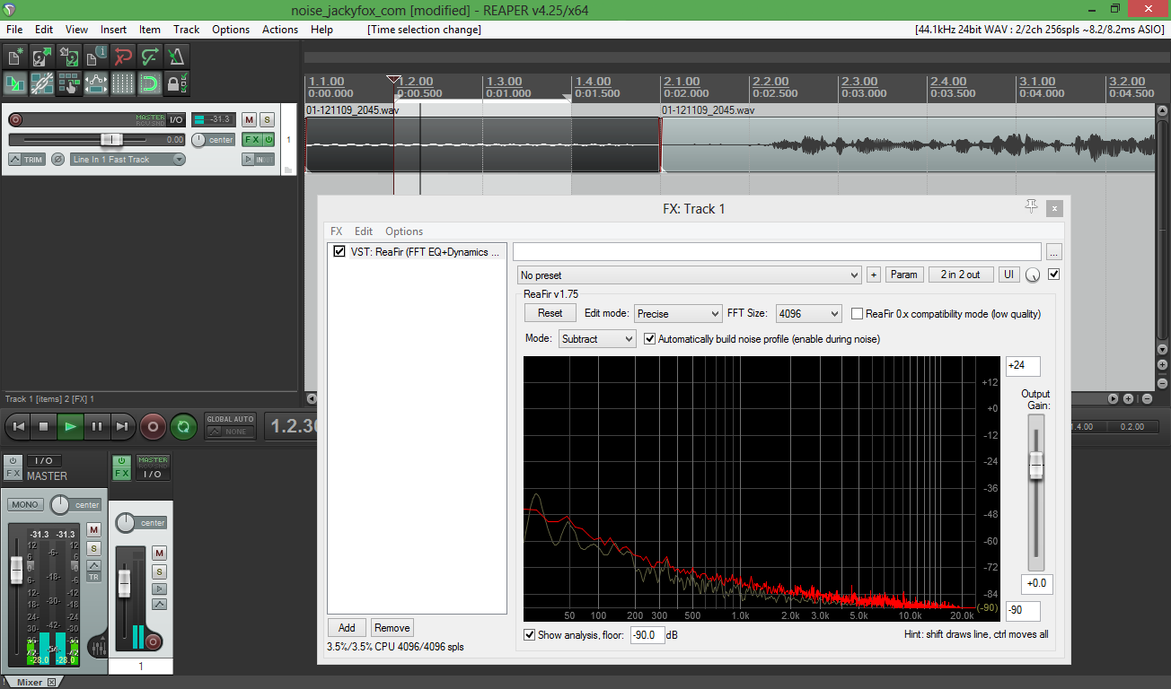
Task: Click the New Project toolbar icon
Action: (x=14, y=57)
